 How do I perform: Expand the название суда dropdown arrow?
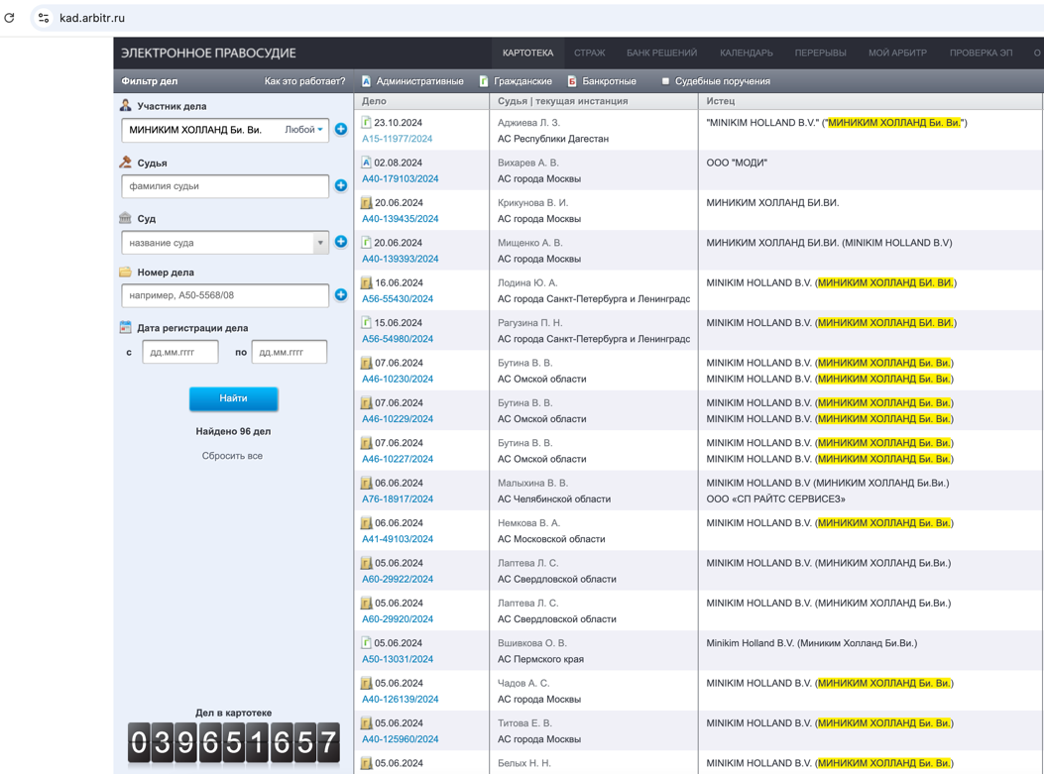coord(320,243)
